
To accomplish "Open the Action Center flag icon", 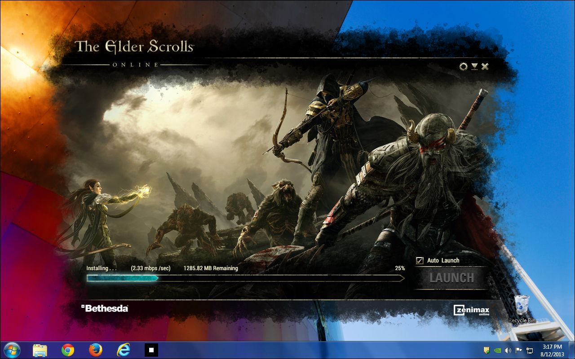I will [x=519, y=350].
